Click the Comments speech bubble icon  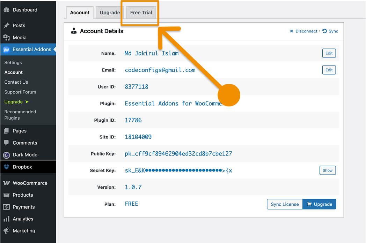click(7, 143)
